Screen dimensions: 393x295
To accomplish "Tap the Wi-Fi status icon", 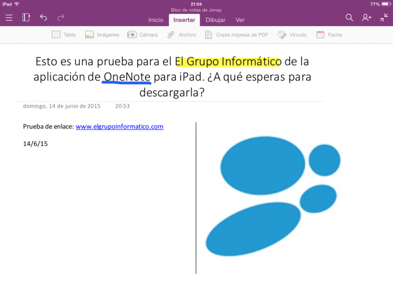I will 17,4.
